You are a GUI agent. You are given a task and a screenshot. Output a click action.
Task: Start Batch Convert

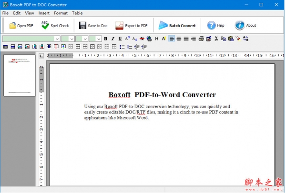click(177, 26)
